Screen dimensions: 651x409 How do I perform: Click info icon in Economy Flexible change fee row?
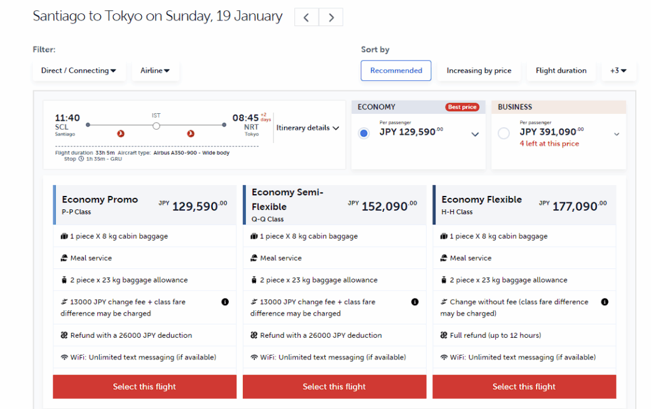point(605,302)
